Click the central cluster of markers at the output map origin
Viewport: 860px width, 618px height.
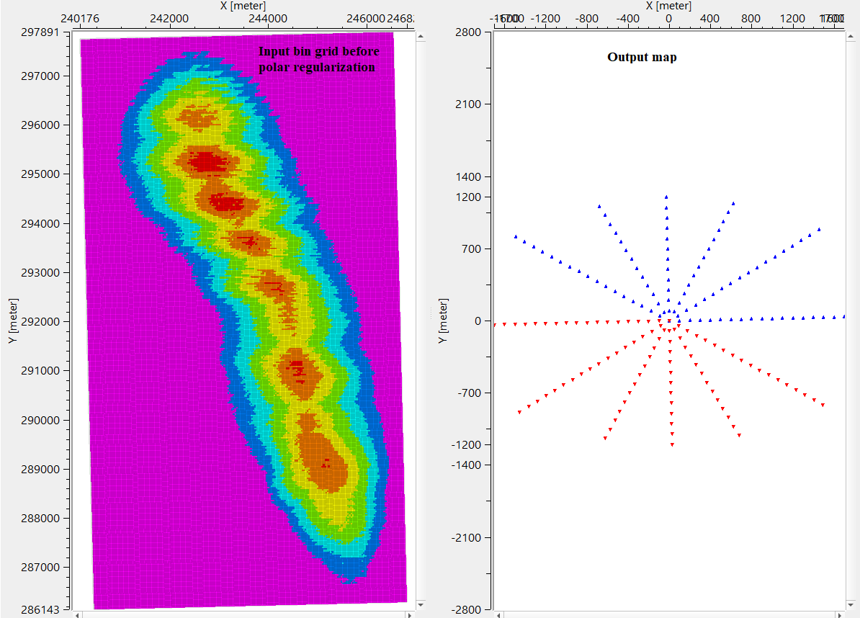point(668,321)
